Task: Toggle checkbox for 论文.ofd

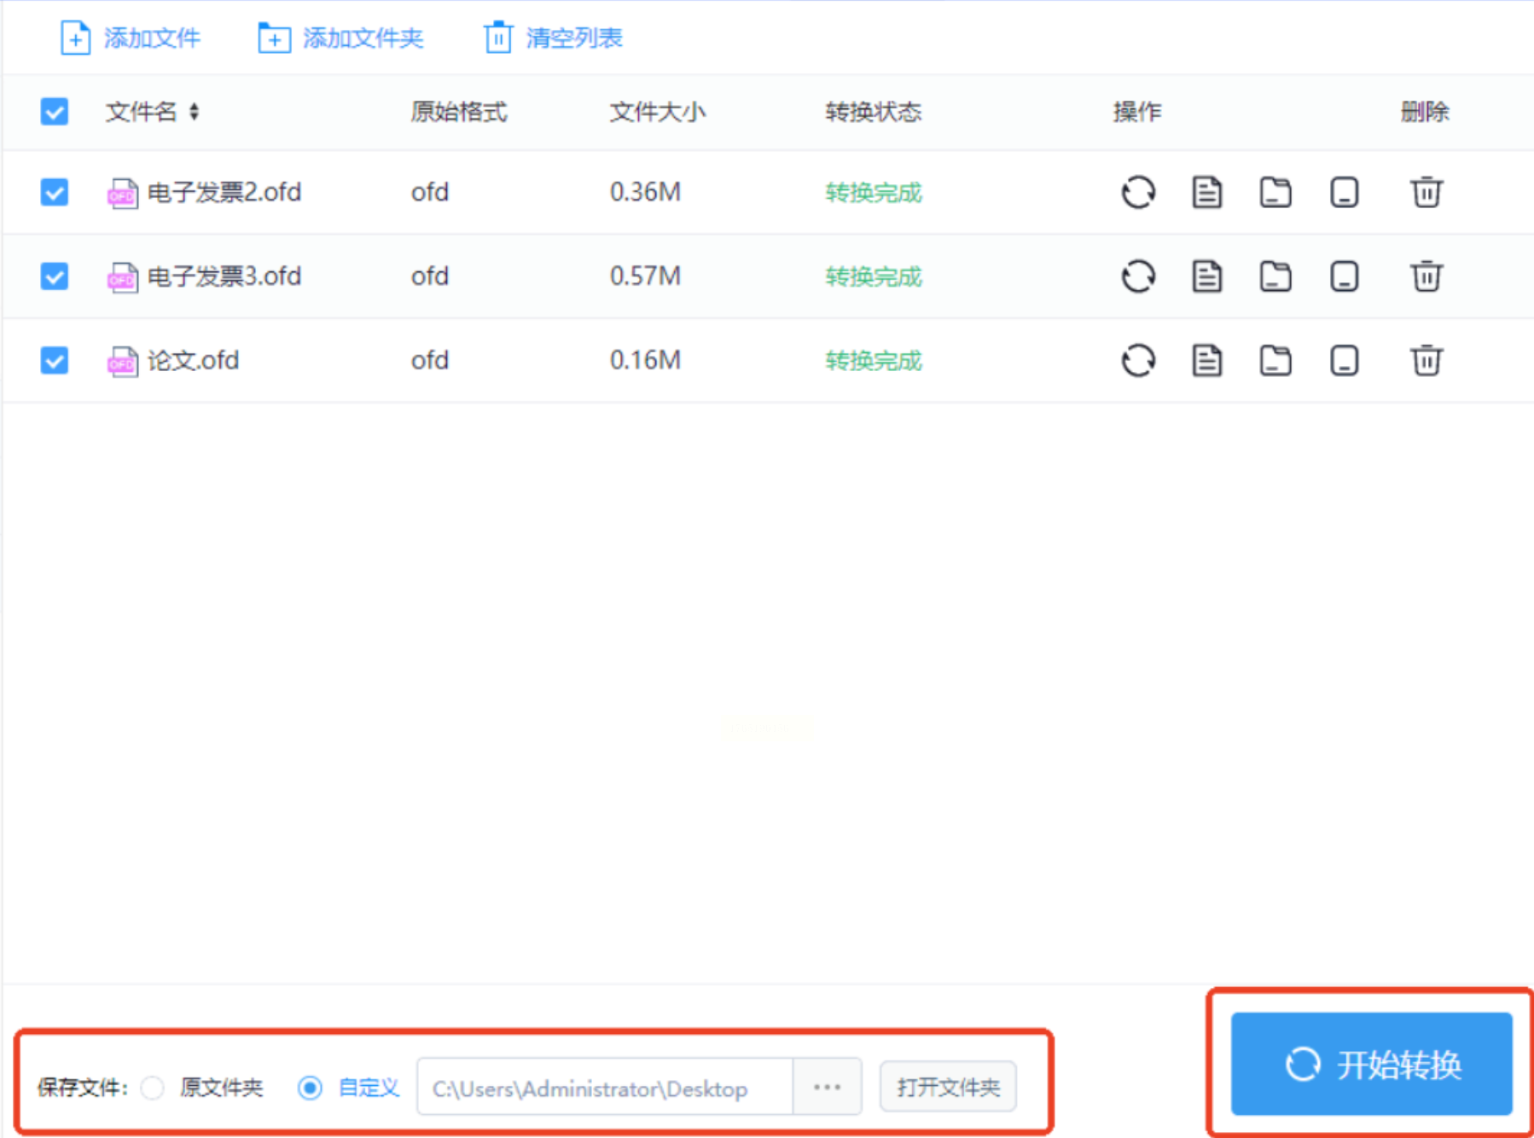Action: tap(55, 360)
